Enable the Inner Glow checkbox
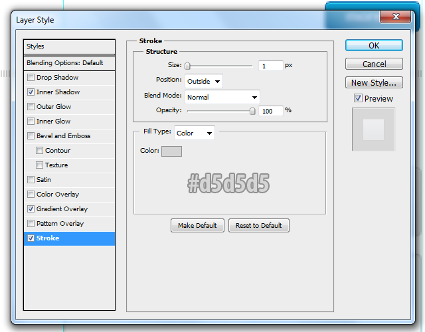425x332 pixels. pos(31,121)
